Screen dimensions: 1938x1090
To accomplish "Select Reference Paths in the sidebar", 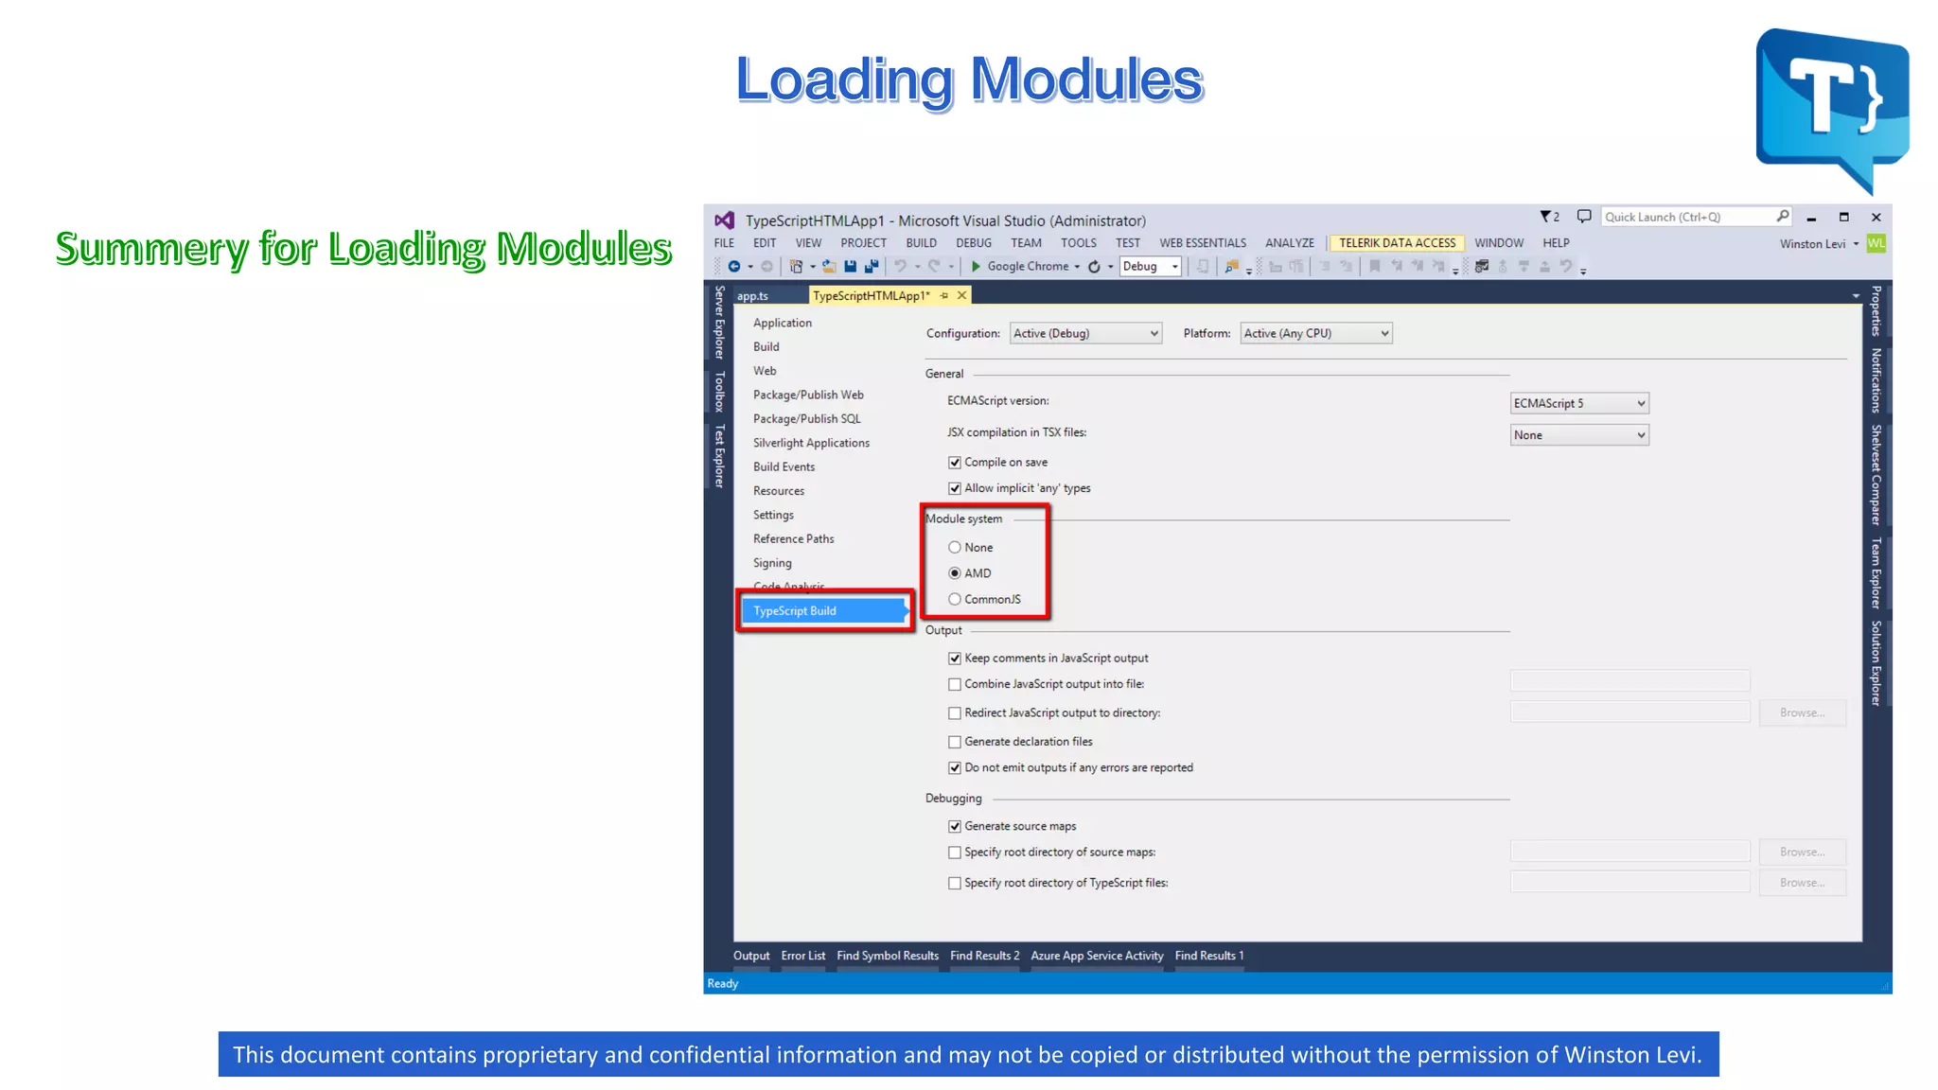I will pos(793,538).
